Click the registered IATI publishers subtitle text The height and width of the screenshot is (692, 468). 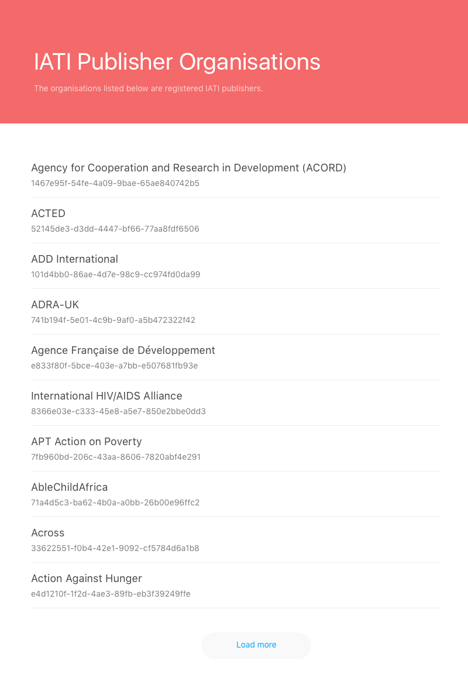click(x=149, y=88)
